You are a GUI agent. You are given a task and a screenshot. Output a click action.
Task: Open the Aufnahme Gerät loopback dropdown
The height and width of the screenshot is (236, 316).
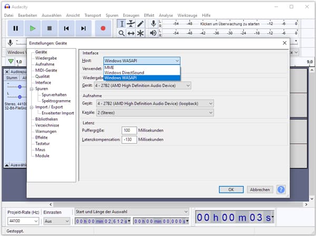point(155,104)
